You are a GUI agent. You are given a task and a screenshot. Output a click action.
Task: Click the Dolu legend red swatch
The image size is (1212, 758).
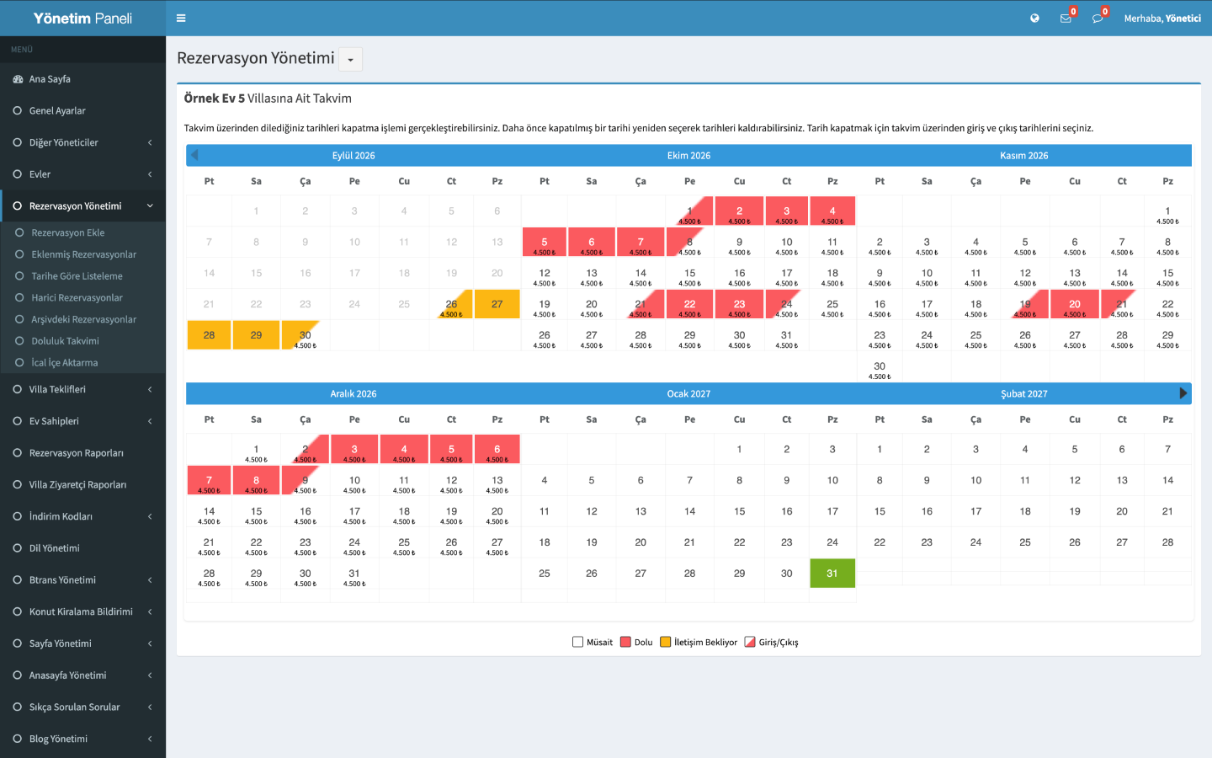[625, 642]
